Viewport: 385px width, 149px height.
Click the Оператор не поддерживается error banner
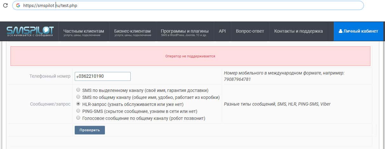click(x=190, y=56)
